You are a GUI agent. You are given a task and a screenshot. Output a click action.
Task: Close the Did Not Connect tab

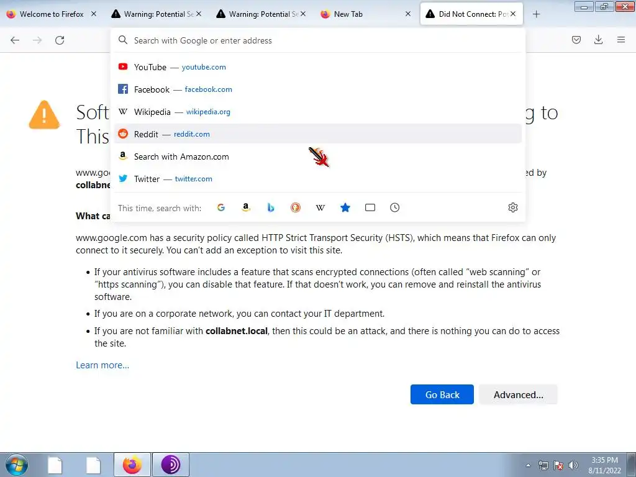coord(513,14)
